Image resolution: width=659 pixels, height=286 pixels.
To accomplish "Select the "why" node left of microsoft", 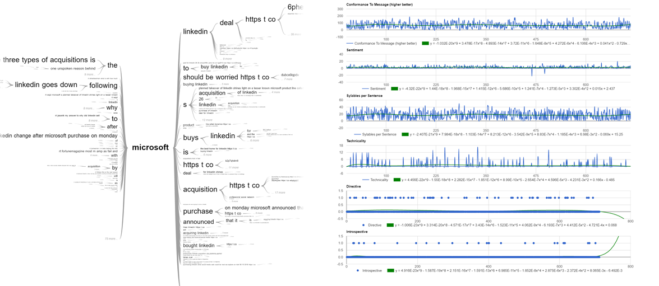I will pyautogui.click(x=112, y=108).
